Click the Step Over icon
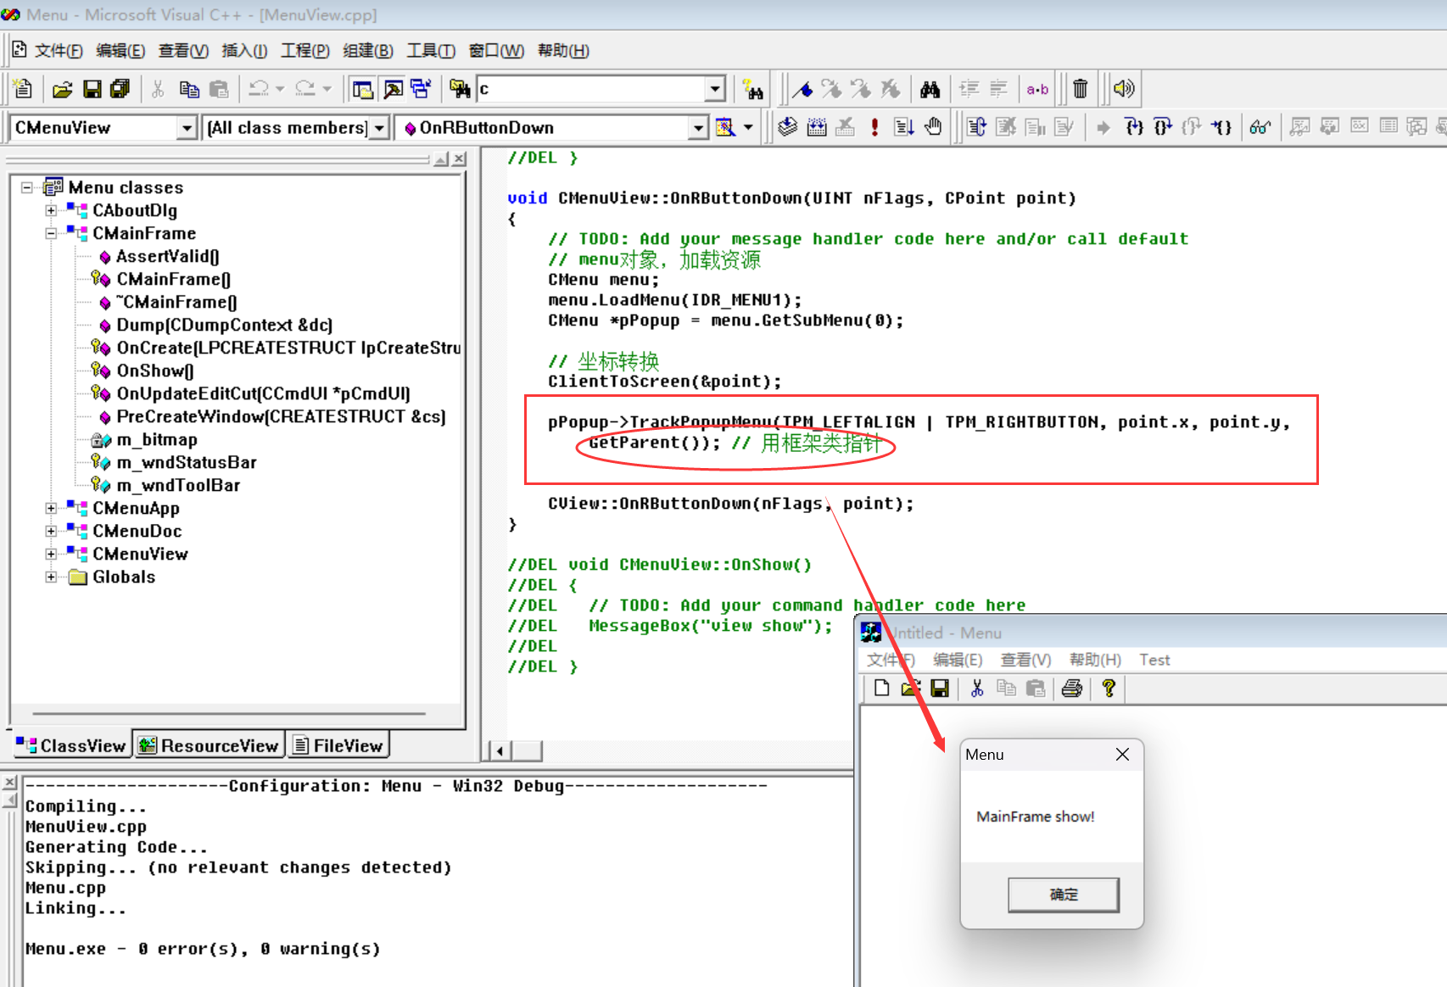The height and width of the screenshot is (987, 1447). click(1163, 127)
